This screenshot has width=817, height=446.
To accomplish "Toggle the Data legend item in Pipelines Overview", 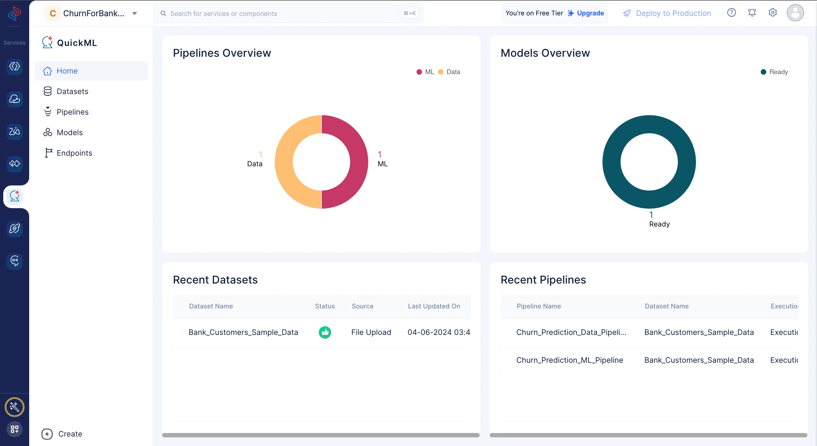I will [x=449, y=72].
